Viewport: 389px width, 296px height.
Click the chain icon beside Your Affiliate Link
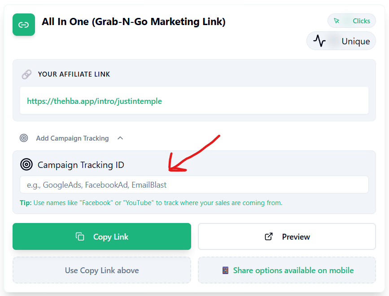pyautogui.click(x=27, y=74)
